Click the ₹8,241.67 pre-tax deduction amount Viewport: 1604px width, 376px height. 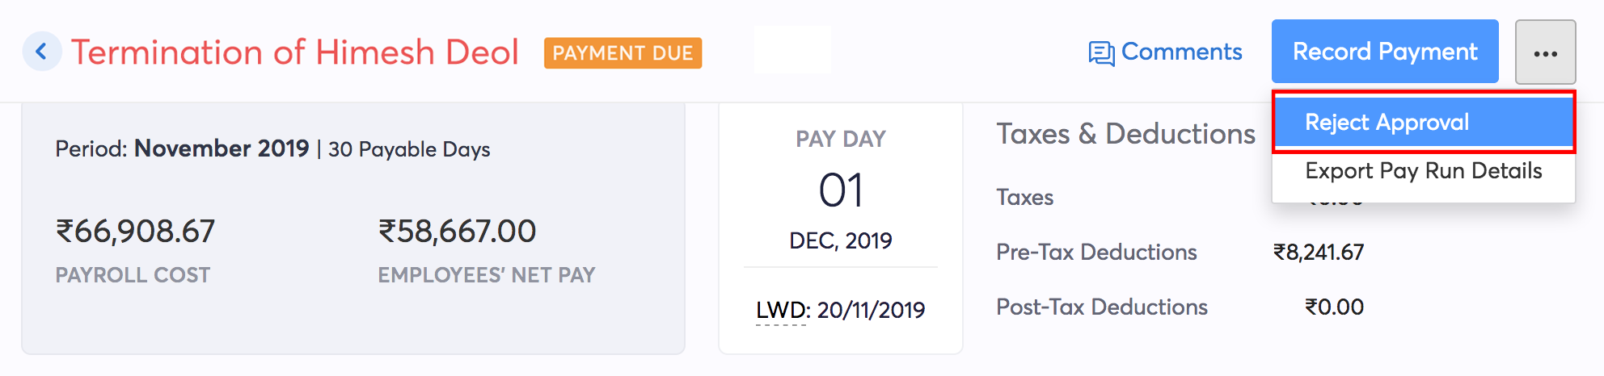[1319, 253]
